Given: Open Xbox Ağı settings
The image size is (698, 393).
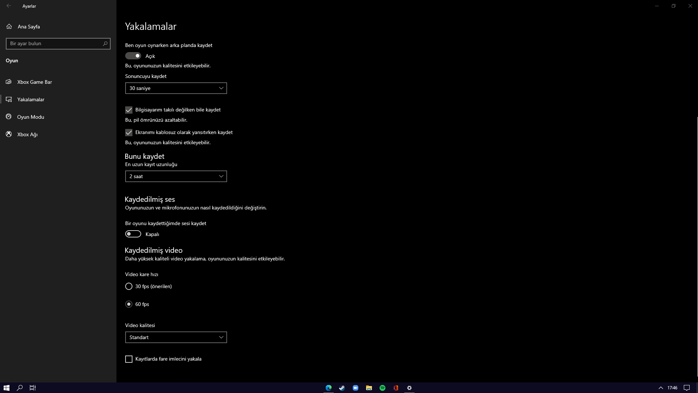Looking at the screenshot, I should (58, 134).
